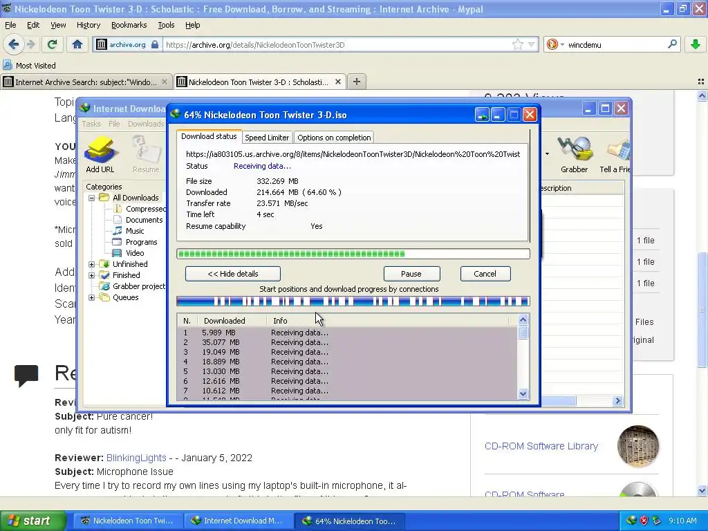Image resolution: width=708 pixels, height=531 pixels.
Task: Click the Resume icon in IDM toolbar
Action: coord(146,155)
